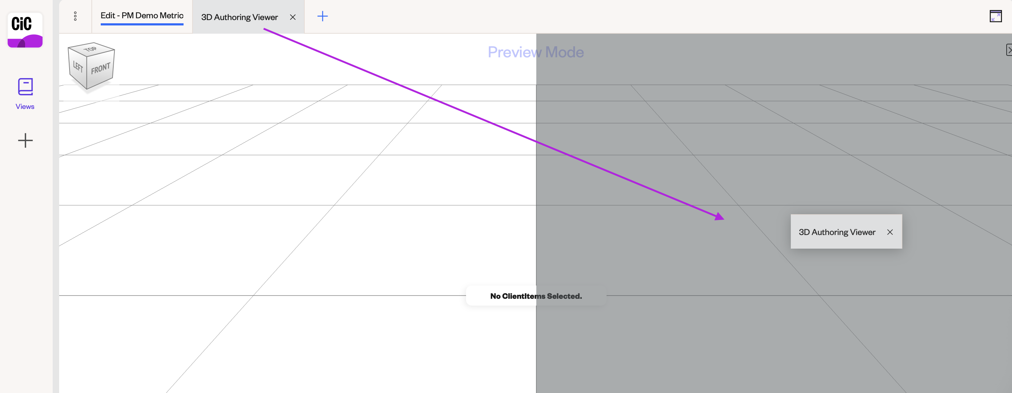Add a new tab with plus button
This screenshot has height=393, width=1012.
pyautogui.click(x=323, y=16)
